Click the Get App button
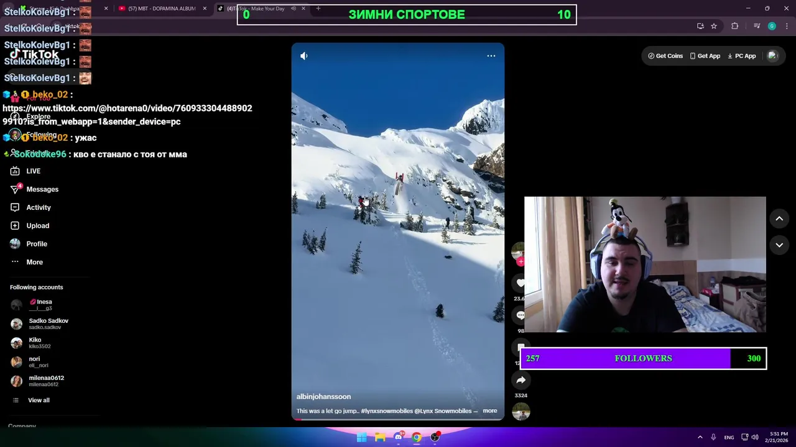The width and height of the screenshot is (796, 447). tap(705, 56)
